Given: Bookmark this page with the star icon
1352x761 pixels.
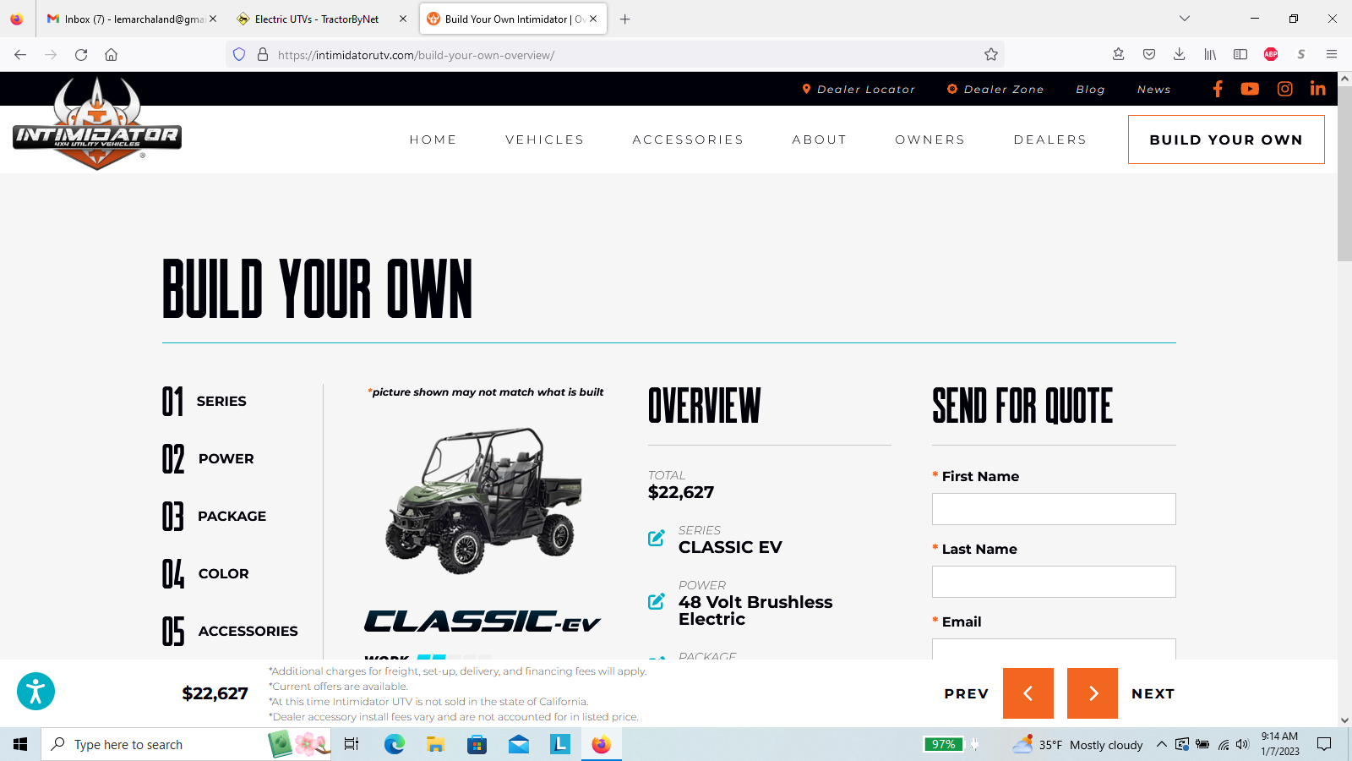Looking at the screenshot, I should coord(991,55).
